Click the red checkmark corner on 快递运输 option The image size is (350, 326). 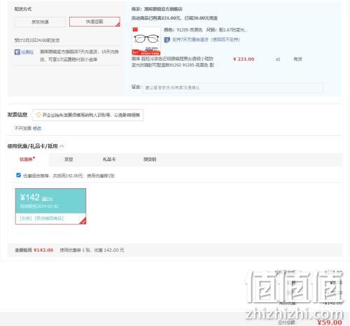[118, 24]
